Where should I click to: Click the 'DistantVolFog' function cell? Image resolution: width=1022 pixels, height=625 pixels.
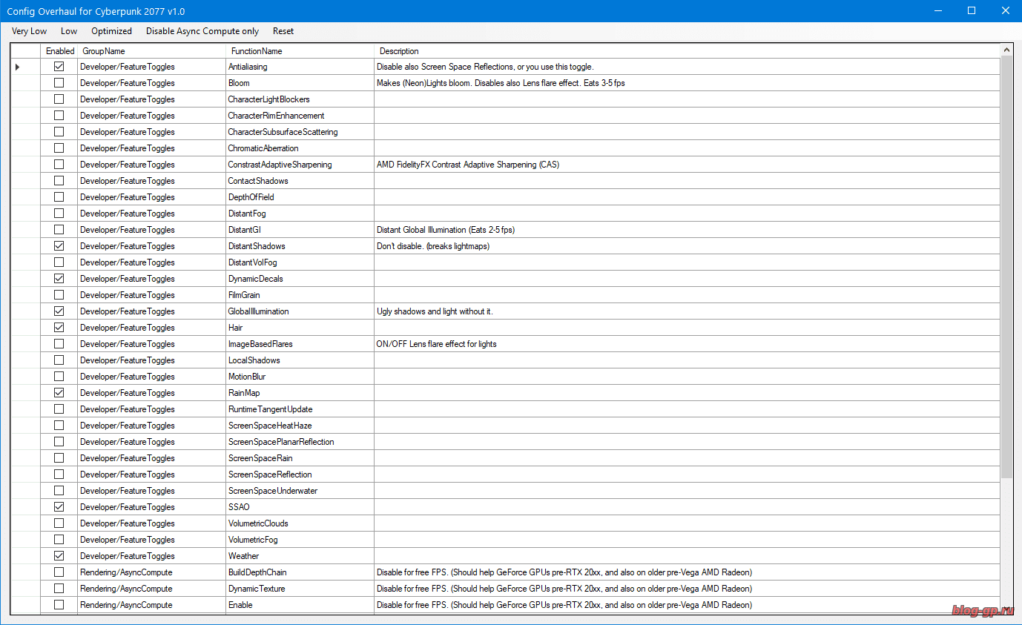[x=300, y=262]
